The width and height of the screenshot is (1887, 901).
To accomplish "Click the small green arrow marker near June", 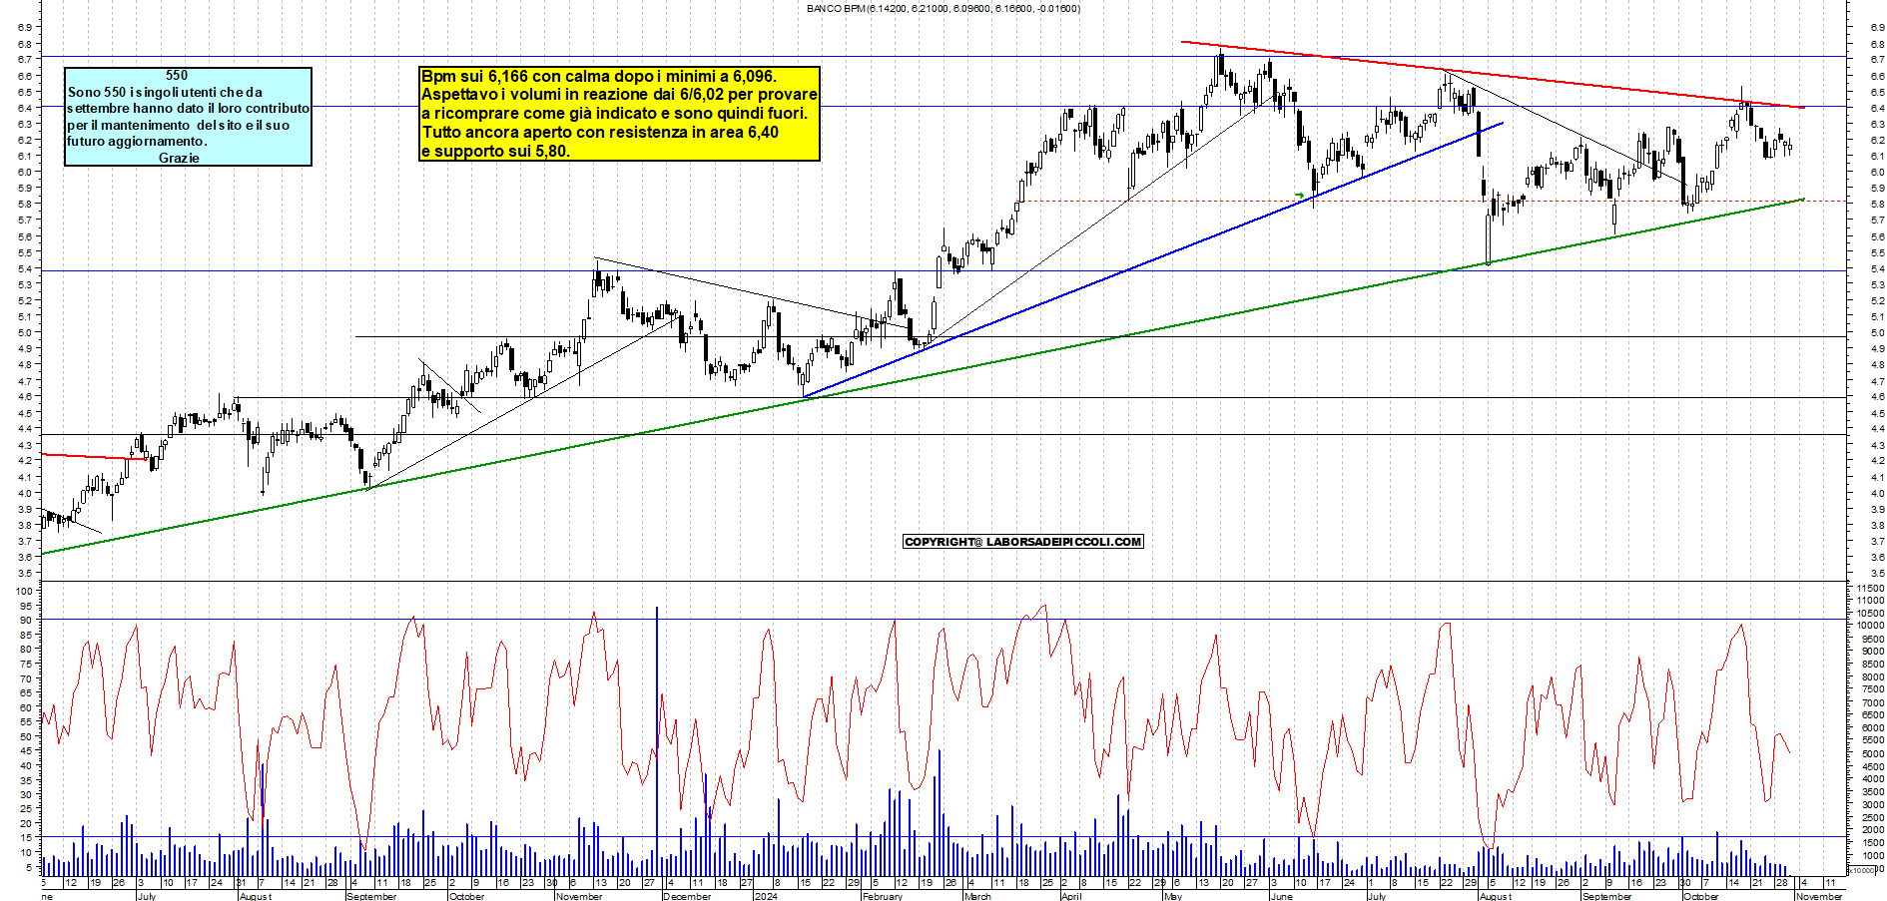I will tap(1300, 195).
